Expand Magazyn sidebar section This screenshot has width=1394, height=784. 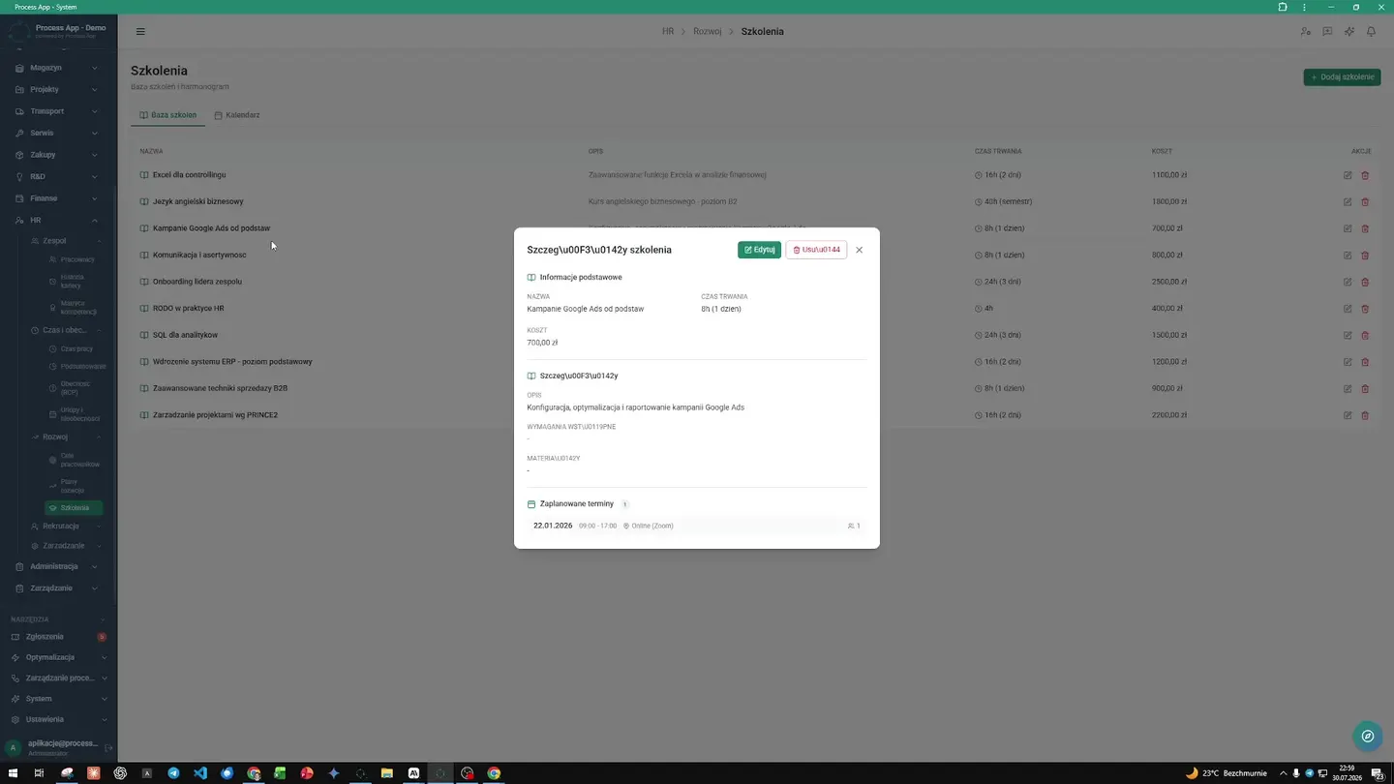pyautogui.click(x=57, y=68)
